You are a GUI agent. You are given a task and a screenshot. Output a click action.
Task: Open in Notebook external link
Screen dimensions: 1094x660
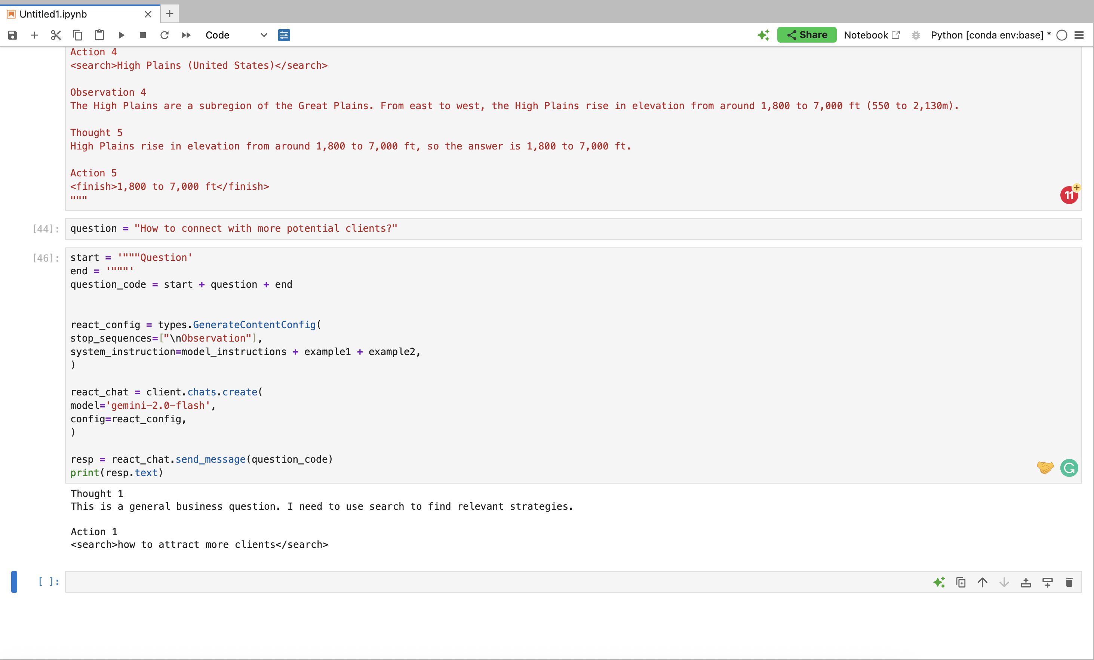pos(872,35)
